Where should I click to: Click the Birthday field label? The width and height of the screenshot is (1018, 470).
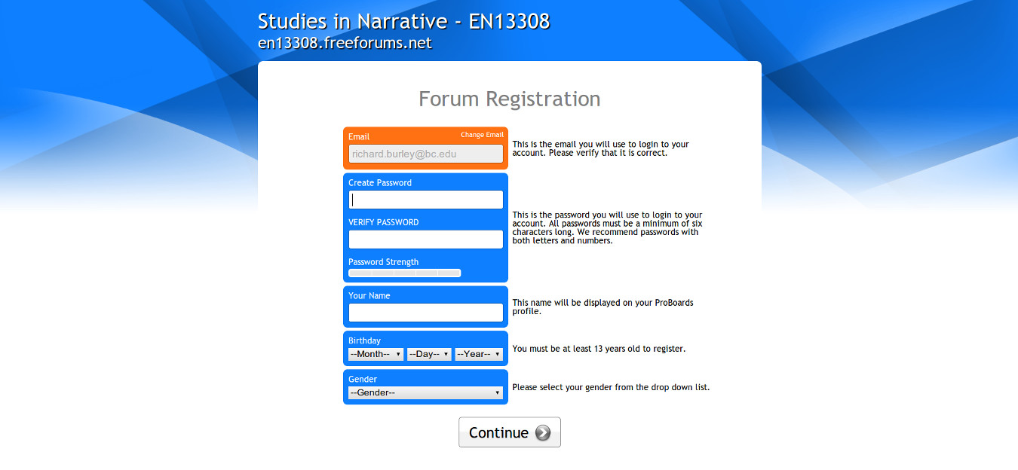click(x=364, y=340)
